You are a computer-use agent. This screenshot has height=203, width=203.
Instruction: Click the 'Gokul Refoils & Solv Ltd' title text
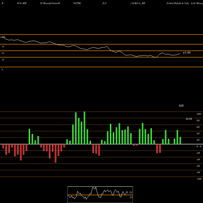click(181, 3)
